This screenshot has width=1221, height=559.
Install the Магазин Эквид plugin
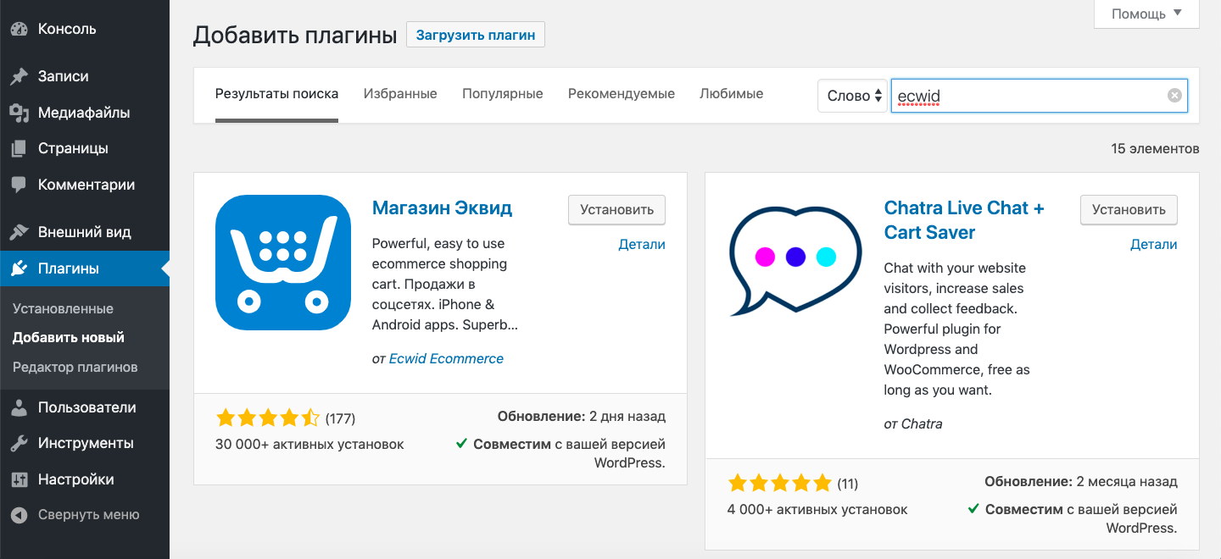tap(616, 210)
